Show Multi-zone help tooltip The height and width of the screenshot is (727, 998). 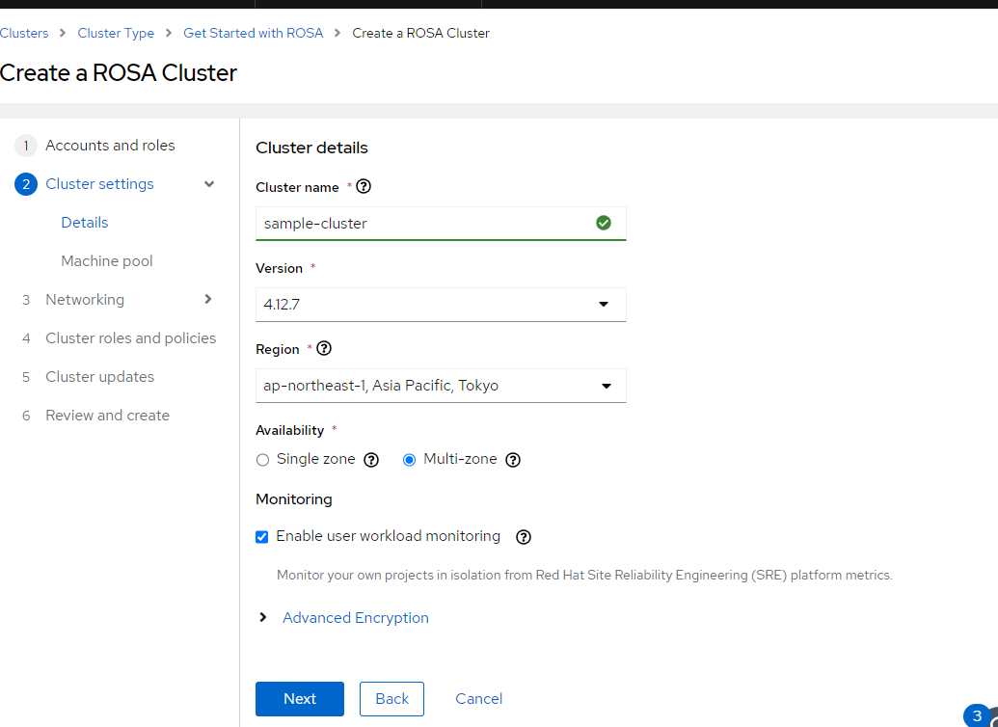(x=513, y=460)
